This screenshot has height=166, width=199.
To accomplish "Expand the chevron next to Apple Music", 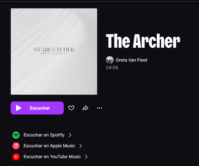I will pyautogui.click(x=81, y=146).
